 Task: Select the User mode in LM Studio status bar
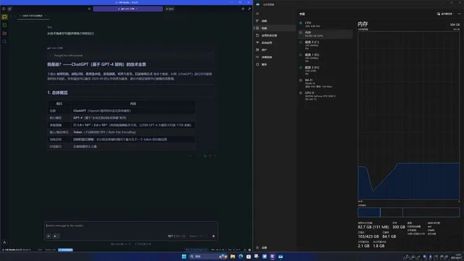pos(40,250)
